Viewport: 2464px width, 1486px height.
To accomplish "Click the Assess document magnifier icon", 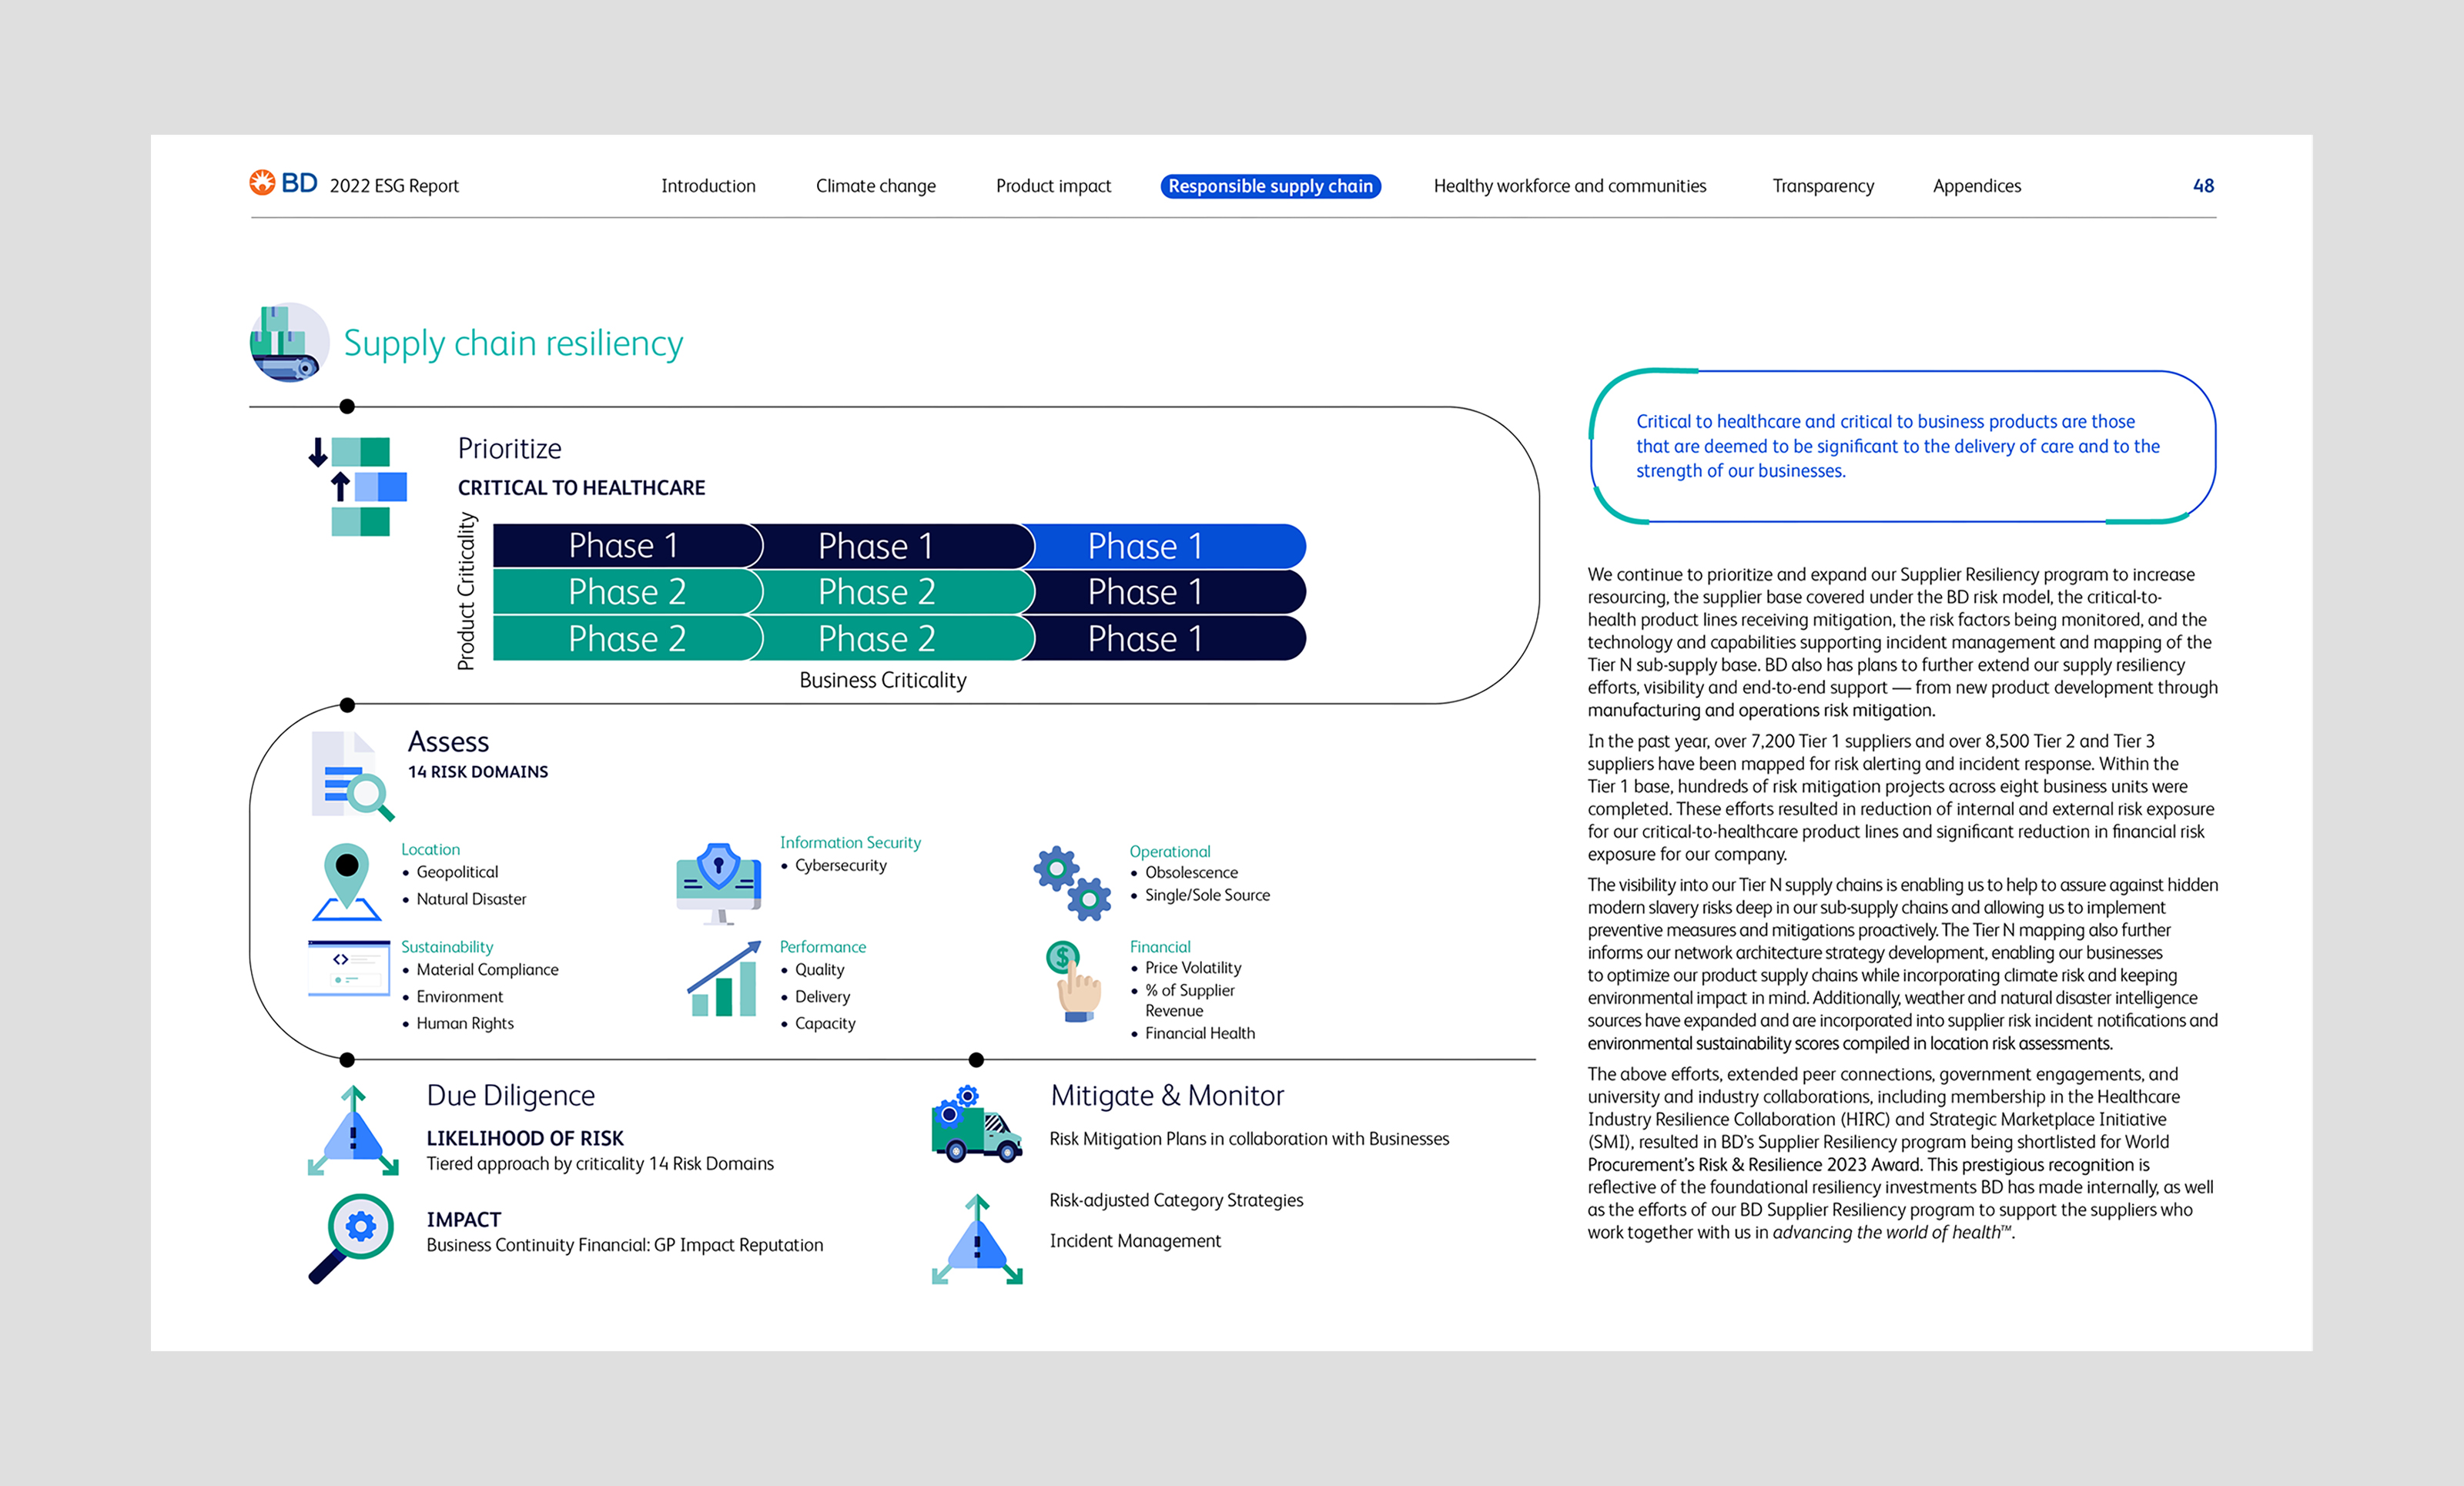I will (x=352, y=776).
